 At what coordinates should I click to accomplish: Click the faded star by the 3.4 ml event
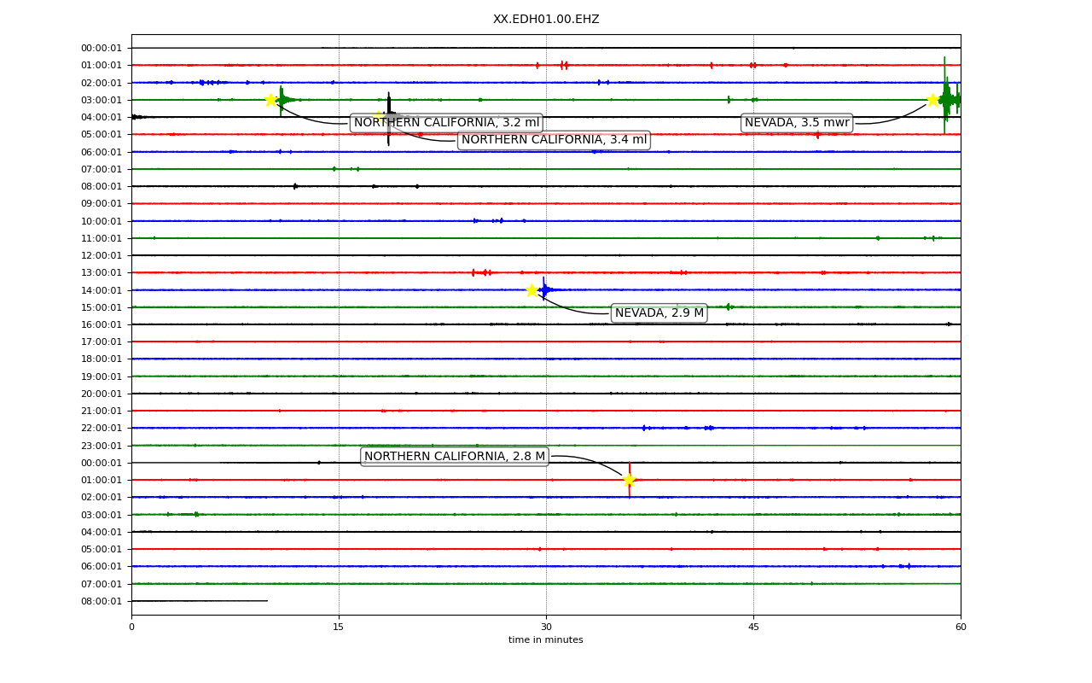point(378,116)
